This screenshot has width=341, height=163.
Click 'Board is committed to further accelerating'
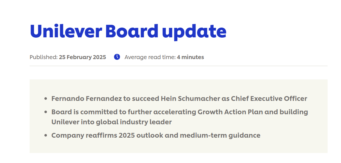124,112
